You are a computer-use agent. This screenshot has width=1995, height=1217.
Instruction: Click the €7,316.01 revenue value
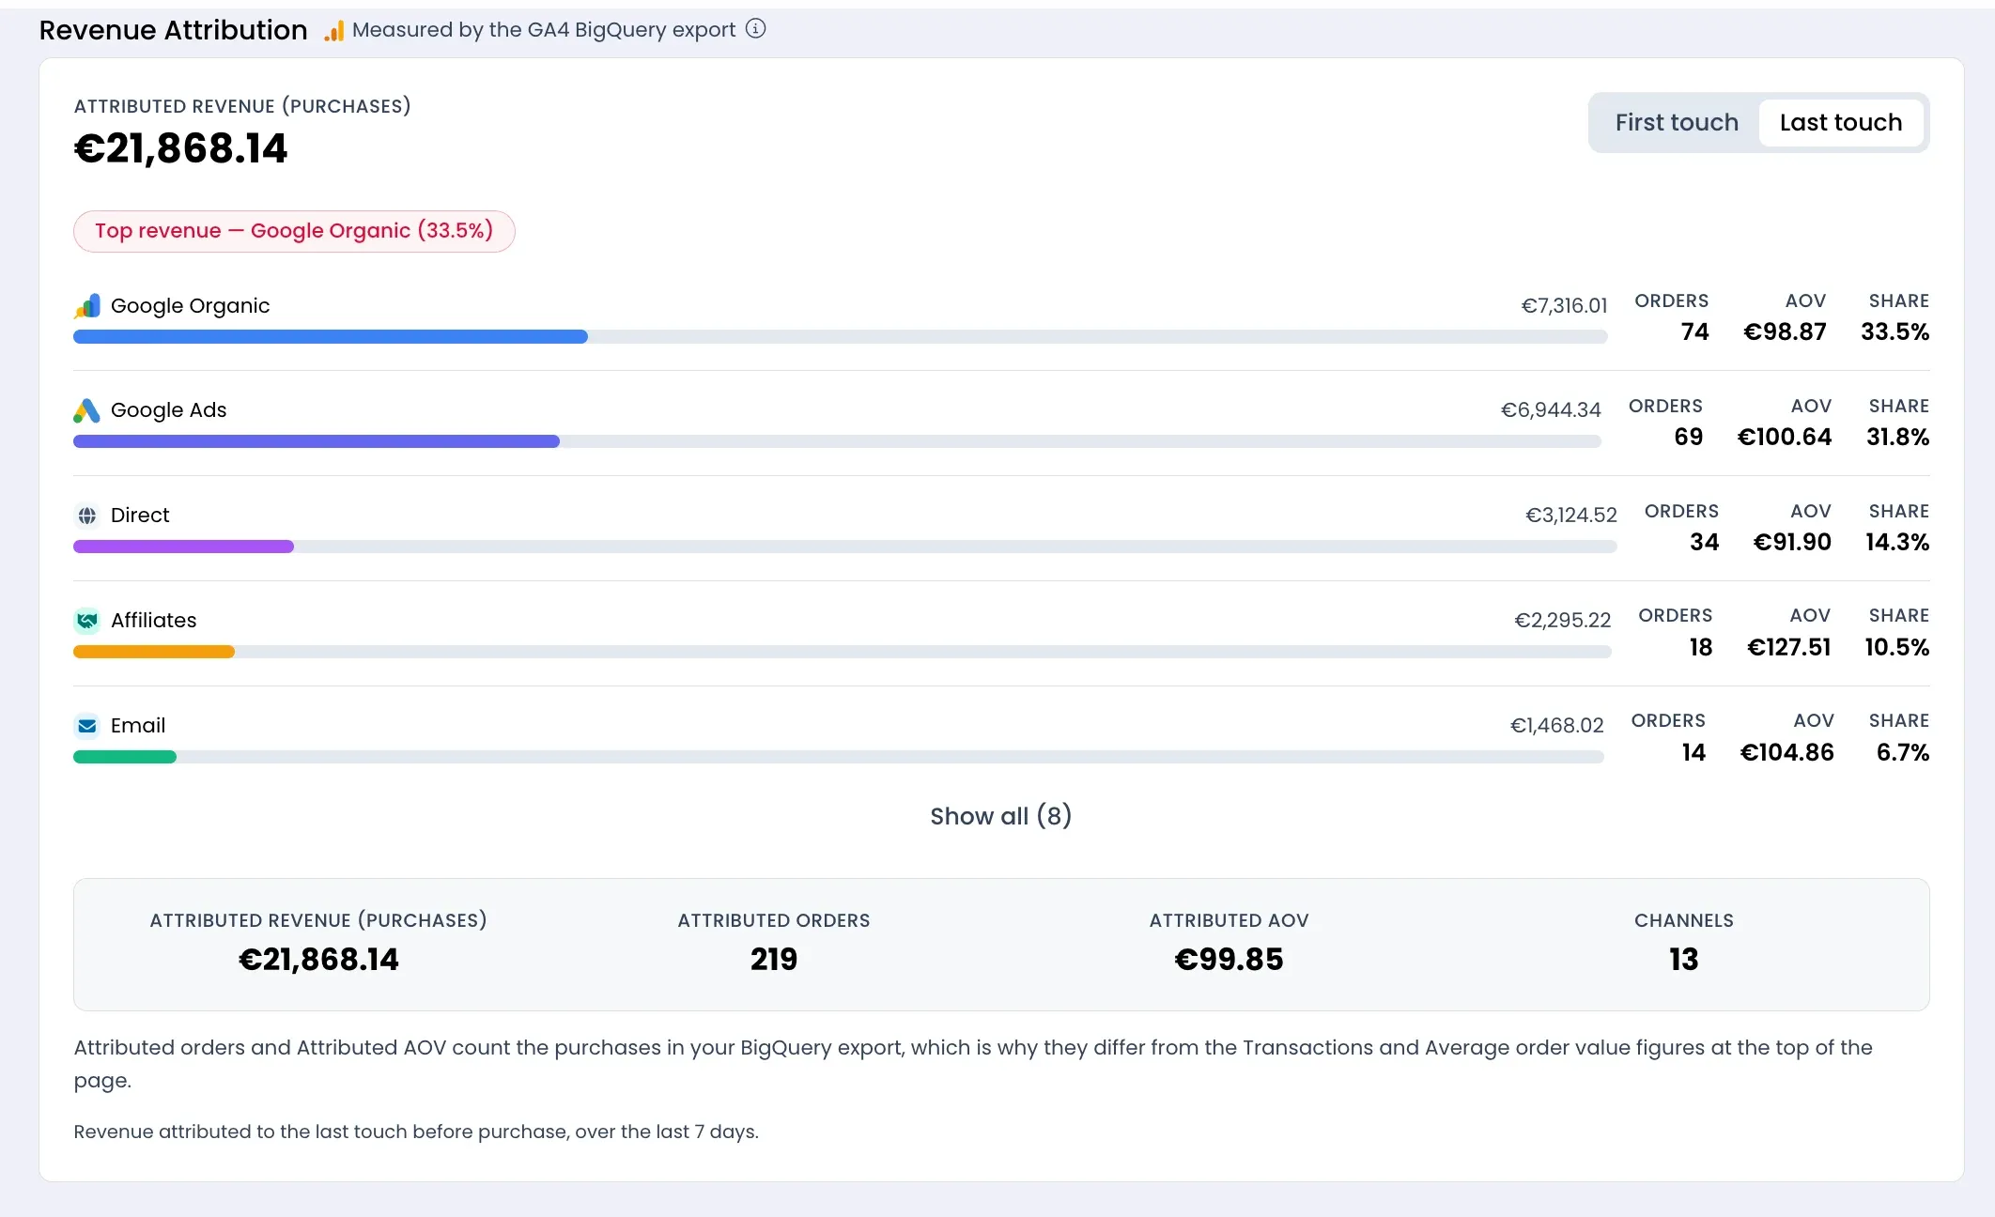tap(1564, 306)
